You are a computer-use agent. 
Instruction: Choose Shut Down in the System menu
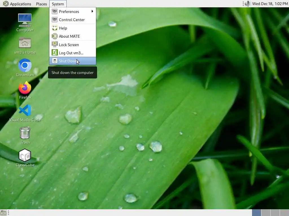(x=73, y=61)
